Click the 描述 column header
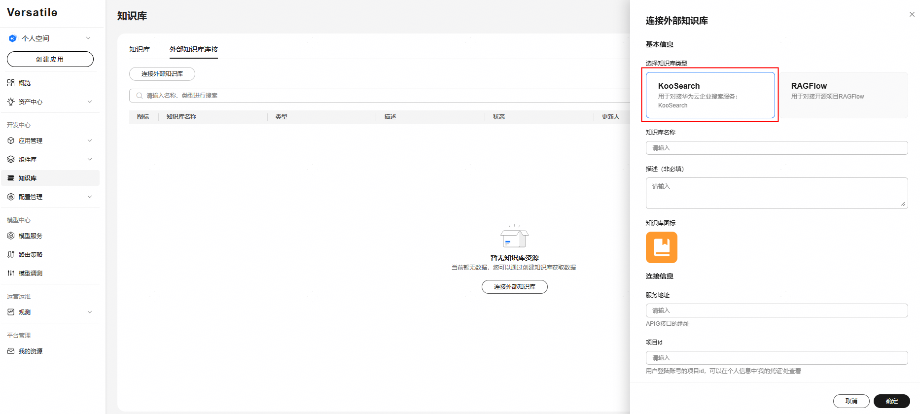The width and height of the screenshot is (920, 414). (x=390, y=117)
